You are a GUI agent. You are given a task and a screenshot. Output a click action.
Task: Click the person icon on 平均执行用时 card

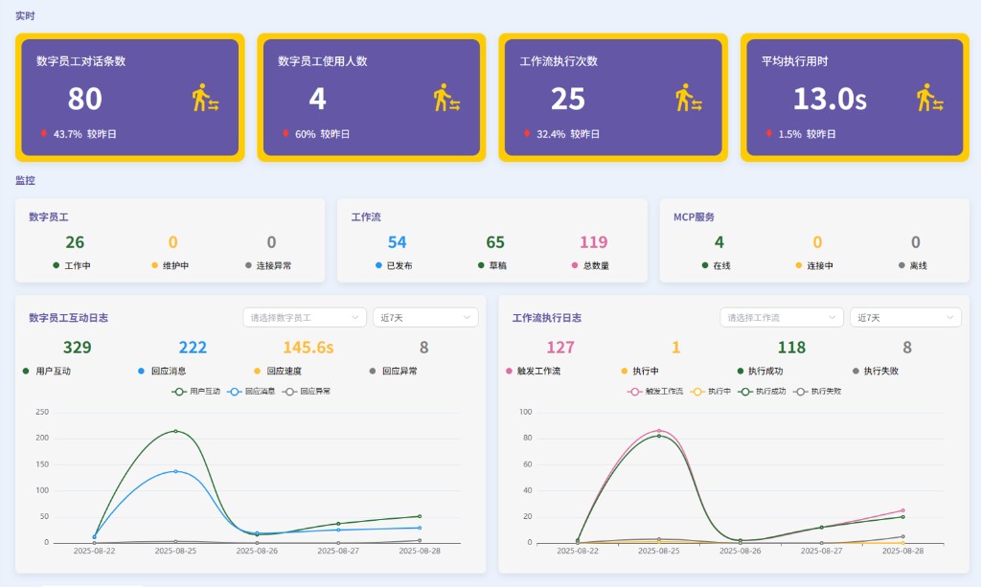pyautogui.click(x=930, y=99)
